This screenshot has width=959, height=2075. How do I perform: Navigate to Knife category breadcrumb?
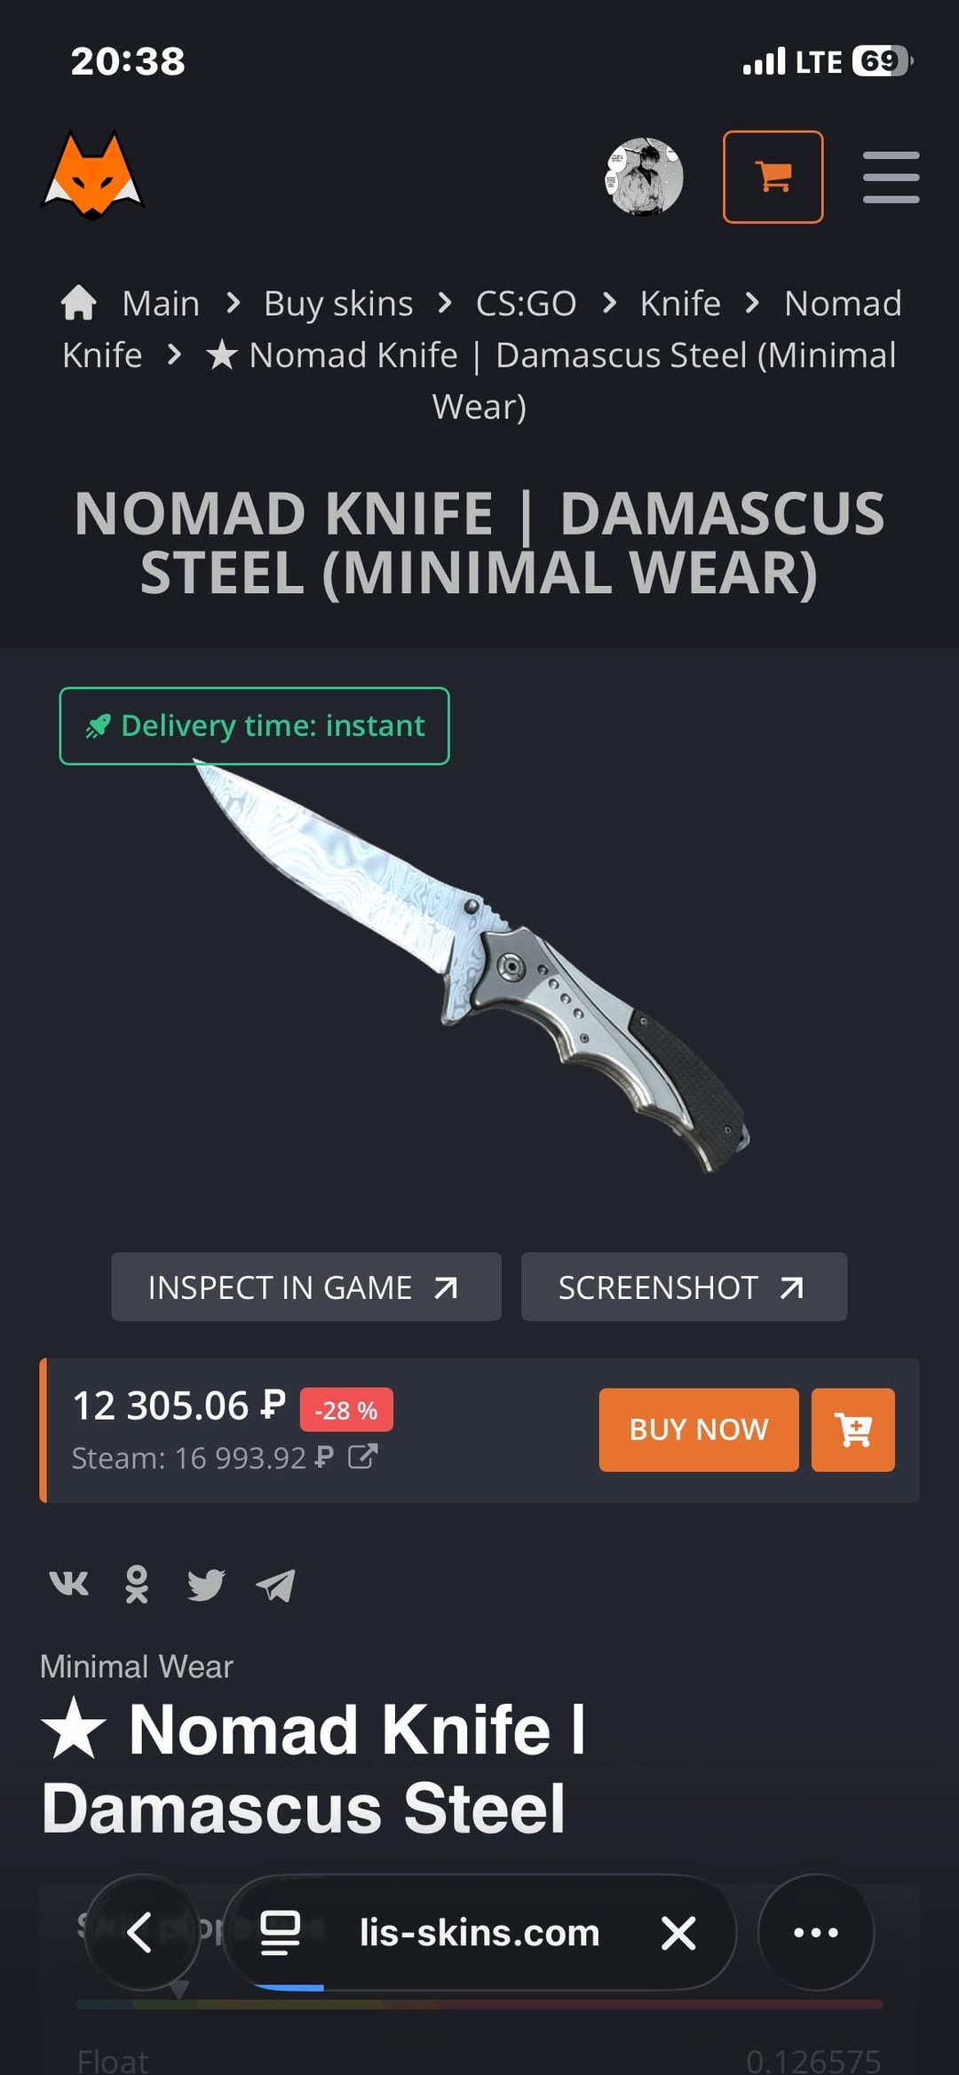pyautogui.click(x=680, y=304)
